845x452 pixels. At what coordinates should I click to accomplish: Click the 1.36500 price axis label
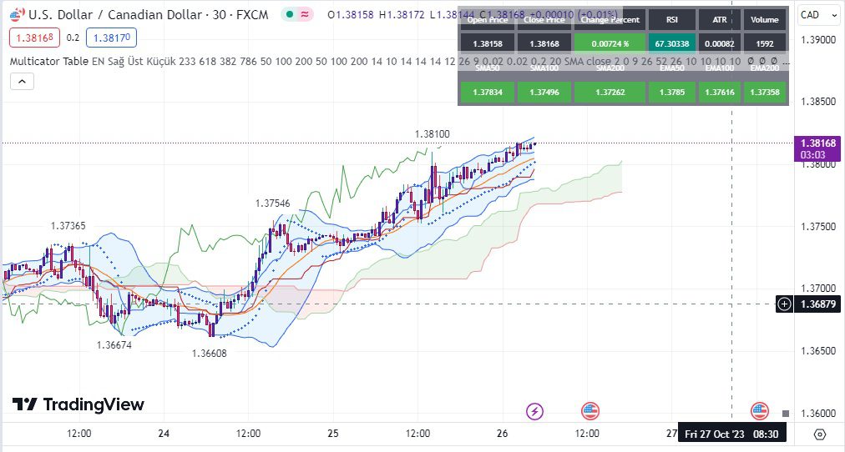(x=818, y=351)
